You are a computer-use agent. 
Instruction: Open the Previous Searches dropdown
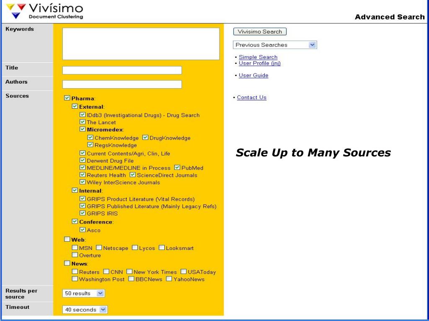275,45
